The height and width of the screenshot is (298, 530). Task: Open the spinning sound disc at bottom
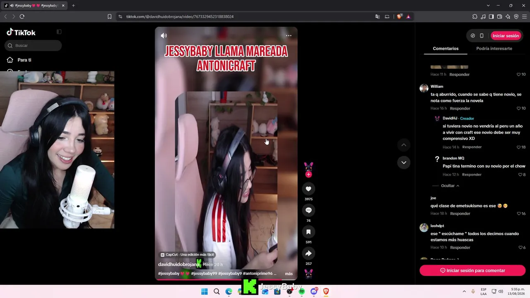(308, 274)
